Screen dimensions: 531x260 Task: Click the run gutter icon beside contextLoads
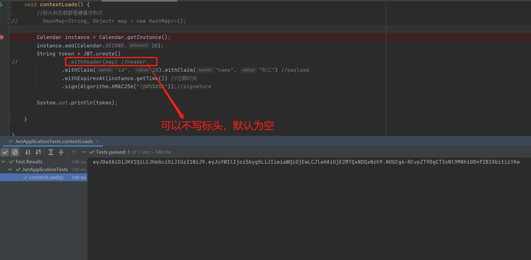coord(1,5)
